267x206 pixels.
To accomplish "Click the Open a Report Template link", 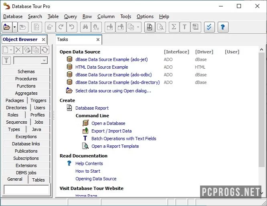I will point(115,146).
